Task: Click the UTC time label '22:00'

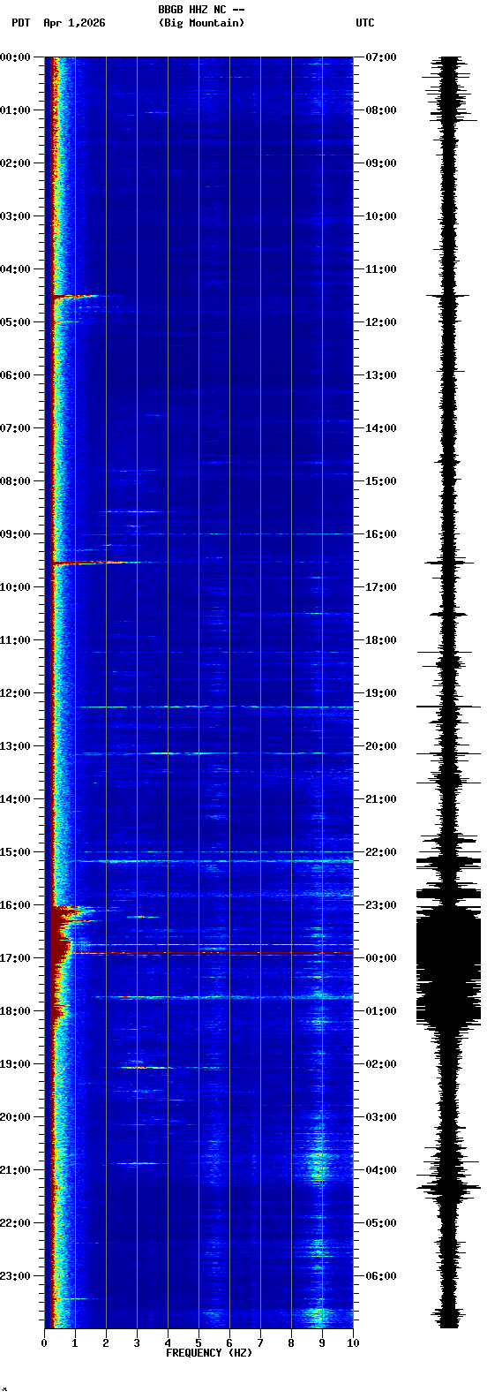Action: click(381, 852)
